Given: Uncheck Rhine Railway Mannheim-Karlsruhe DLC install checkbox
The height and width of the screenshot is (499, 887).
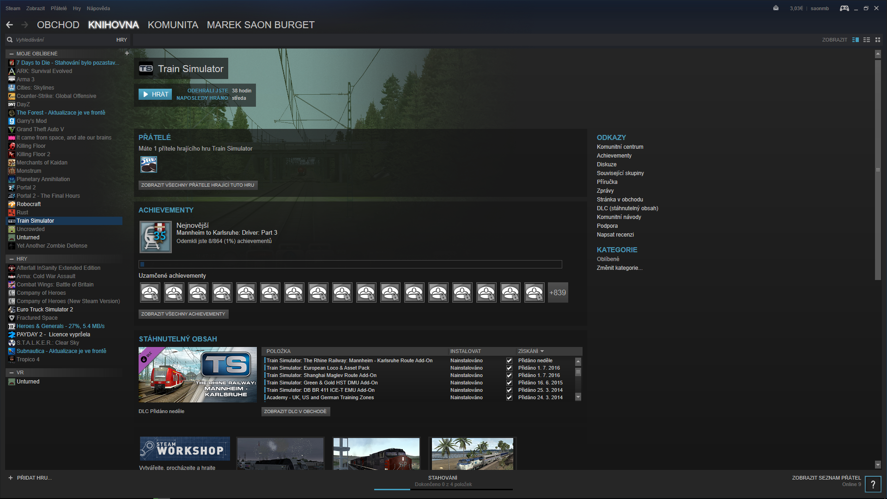Looking at the screenshot, I should point(509,360).
